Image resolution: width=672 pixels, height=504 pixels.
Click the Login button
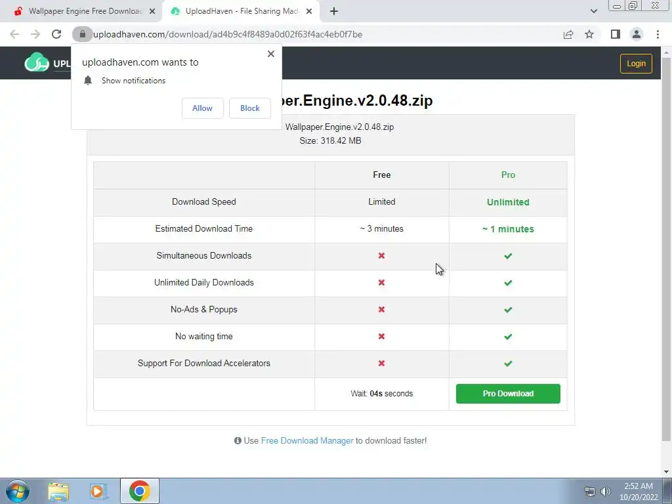tap(636, 64)
